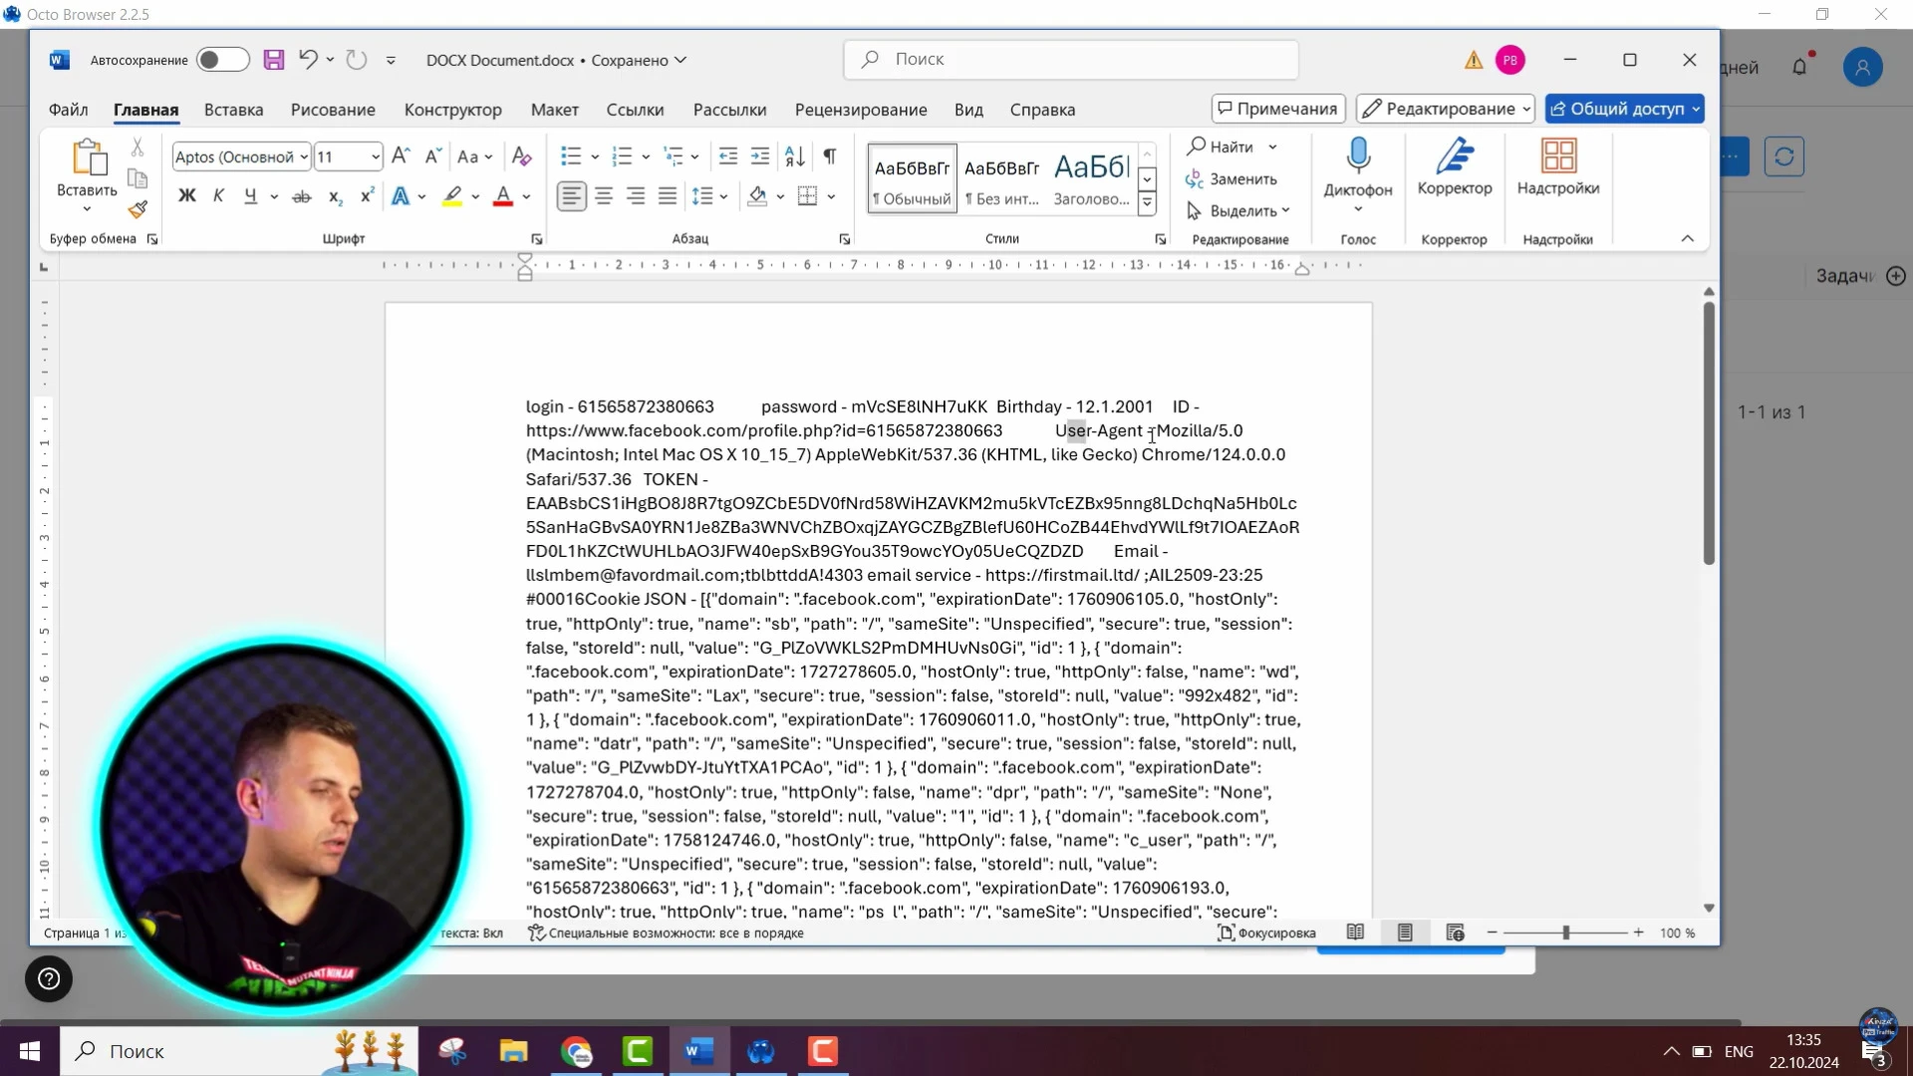Adjust the zoom slider handle
The width and height of the screenshot is (1913, 1076).
(1566, 934)
